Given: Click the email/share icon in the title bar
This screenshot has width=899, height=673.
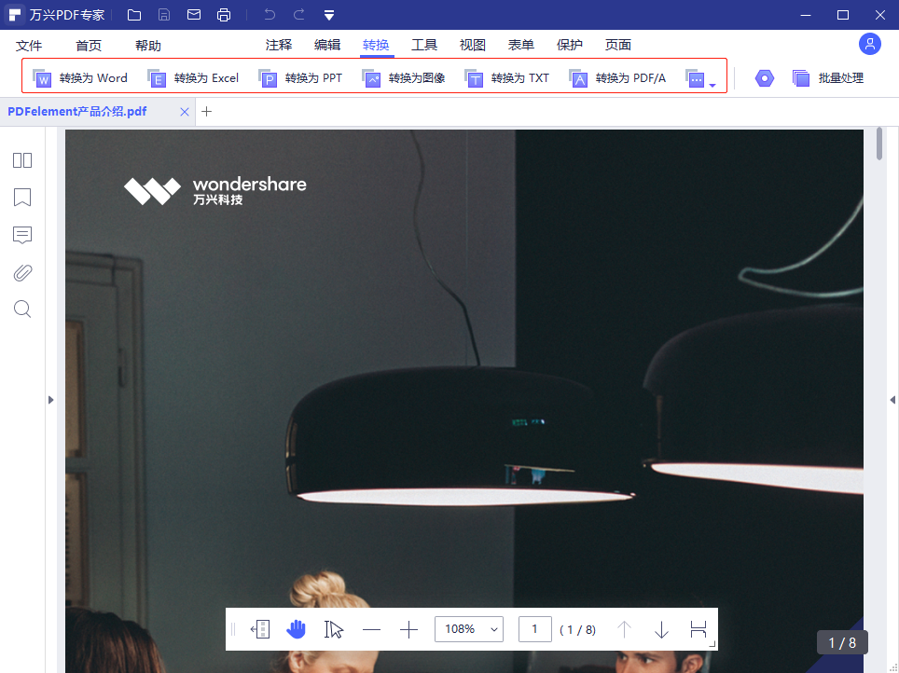Looking at the screenshot, I should coord(193,14).
